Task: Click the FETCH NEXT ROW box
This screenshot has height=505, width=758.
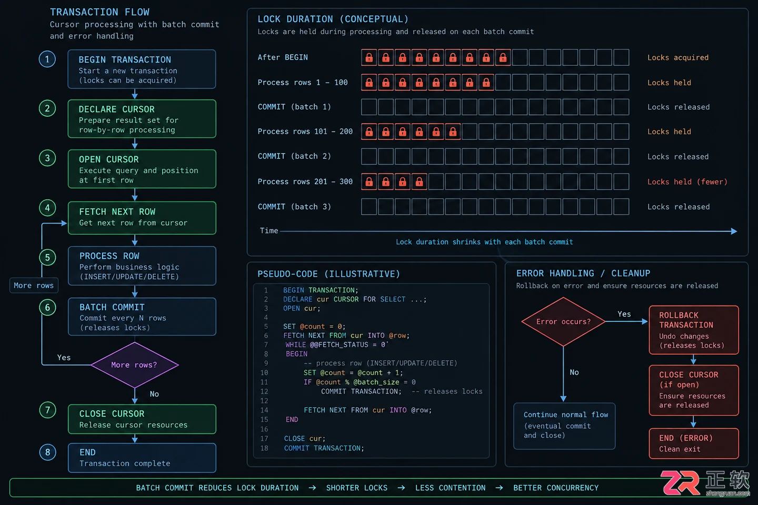Action: (x=142, y=218)
